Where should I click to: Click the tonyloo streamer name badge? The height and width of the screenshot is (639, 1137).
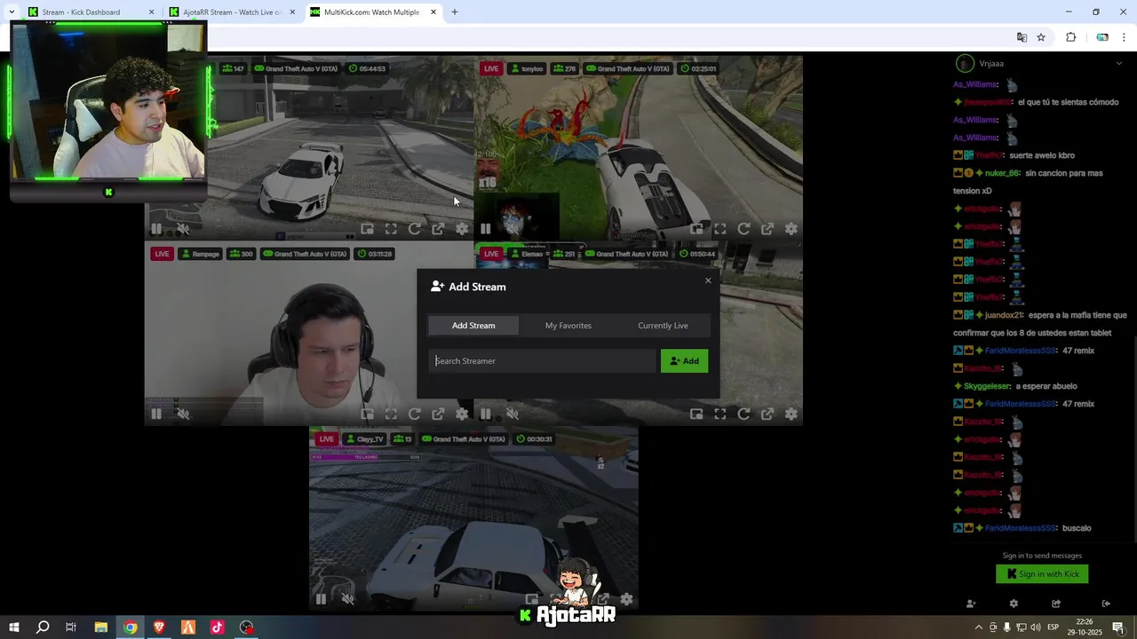527,68
